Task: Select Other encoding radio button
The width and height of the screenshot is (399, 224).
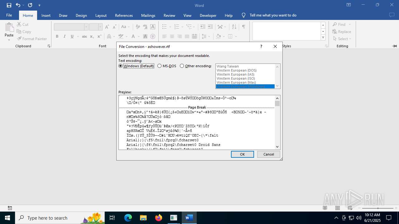Action: 182,66
